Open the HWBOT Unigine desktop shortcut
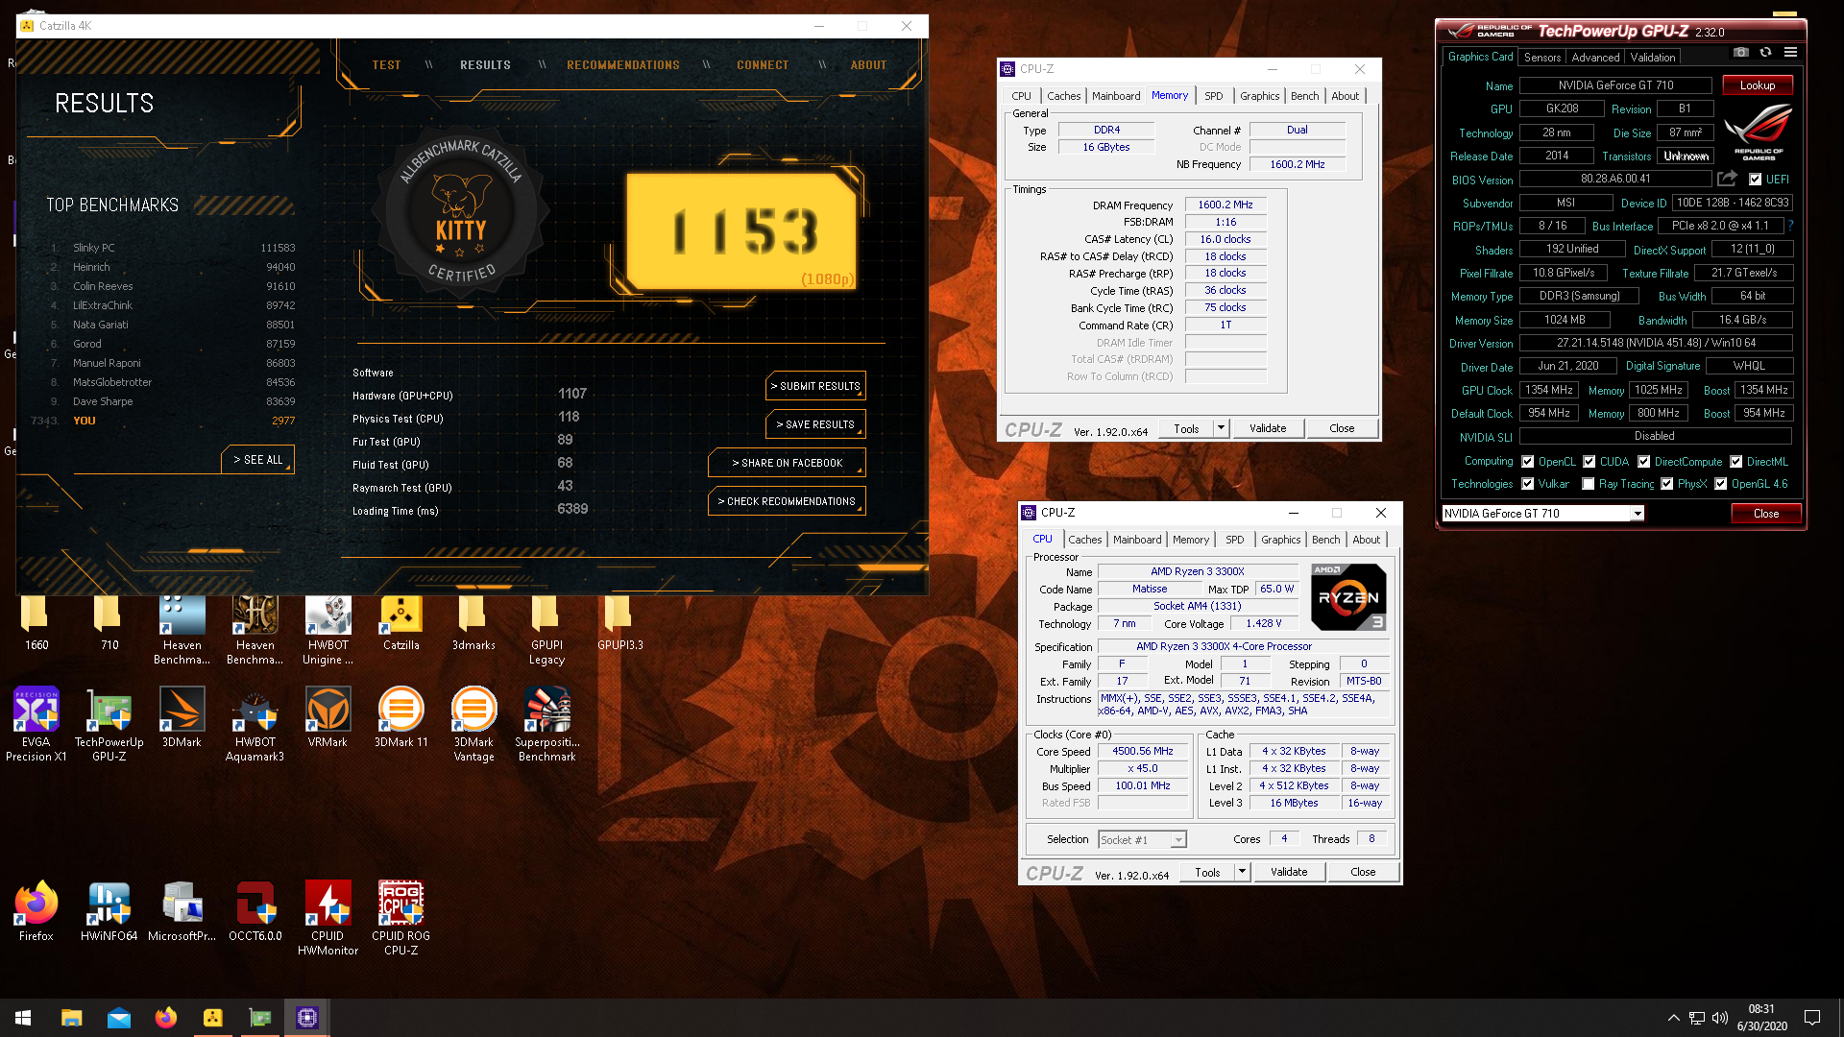This screenshot has height=1037, width=1844. (328, 630)
